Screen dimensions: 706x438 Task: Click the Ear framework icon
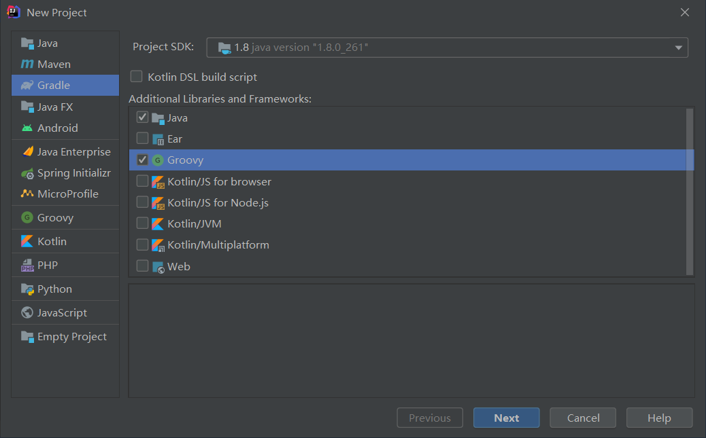tap(158, 139)
